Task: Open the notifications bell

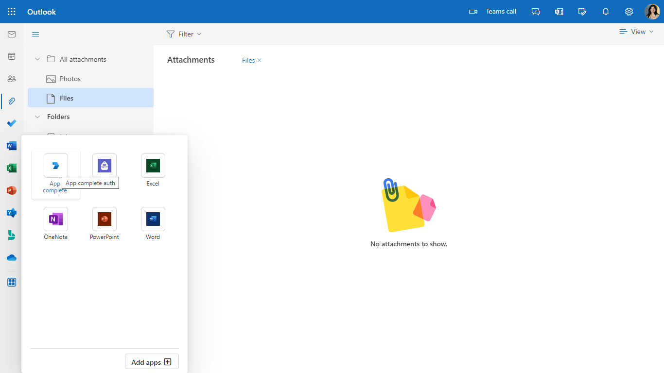Action: pyautogui.click(x=606, y=12)
